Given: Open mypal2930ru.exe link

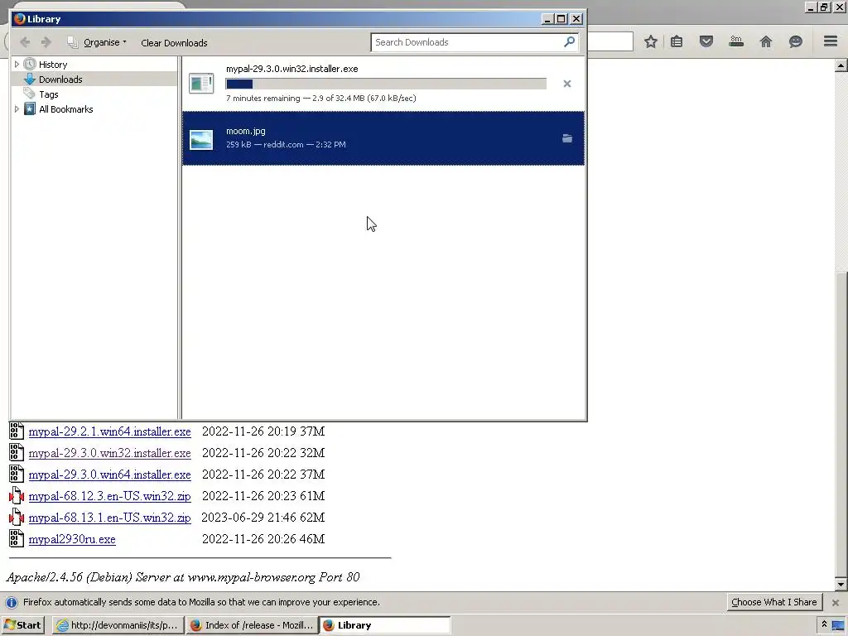Looking at the screenshot, I should pos(72,539).
